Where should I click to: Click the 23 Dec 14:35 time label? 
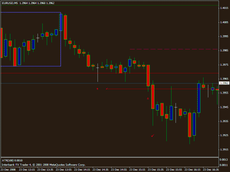[x=100, y=169]
